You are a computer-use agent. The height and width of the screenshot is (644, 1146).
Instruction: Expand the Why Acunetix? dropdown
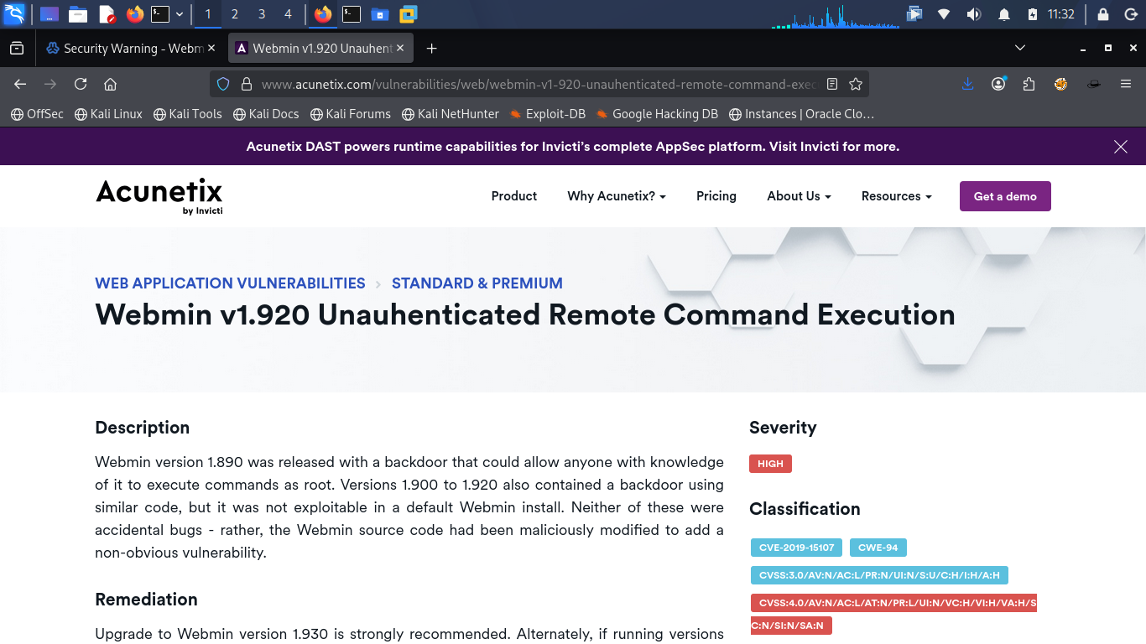click(x=617, y=196)
